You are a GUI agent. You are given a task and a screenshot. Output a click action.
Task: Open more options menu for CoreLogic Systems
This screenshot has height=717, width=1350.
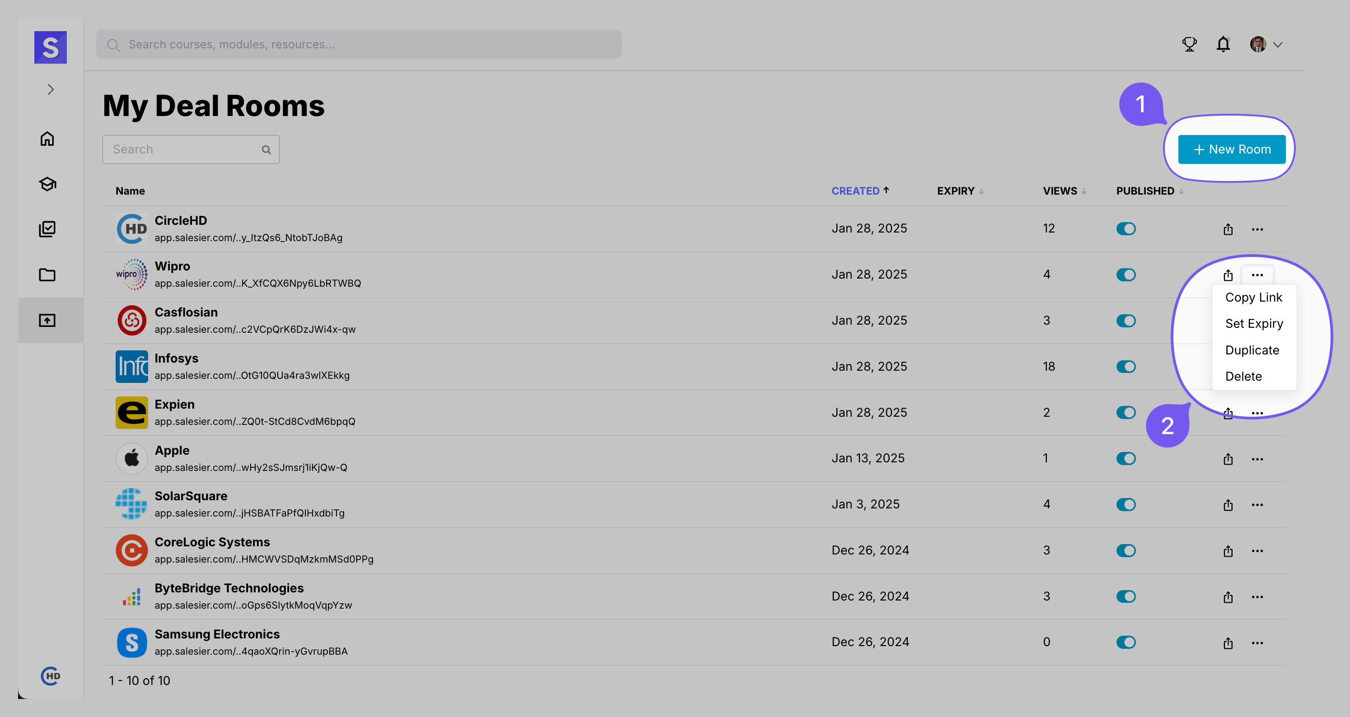(1257, 551)
